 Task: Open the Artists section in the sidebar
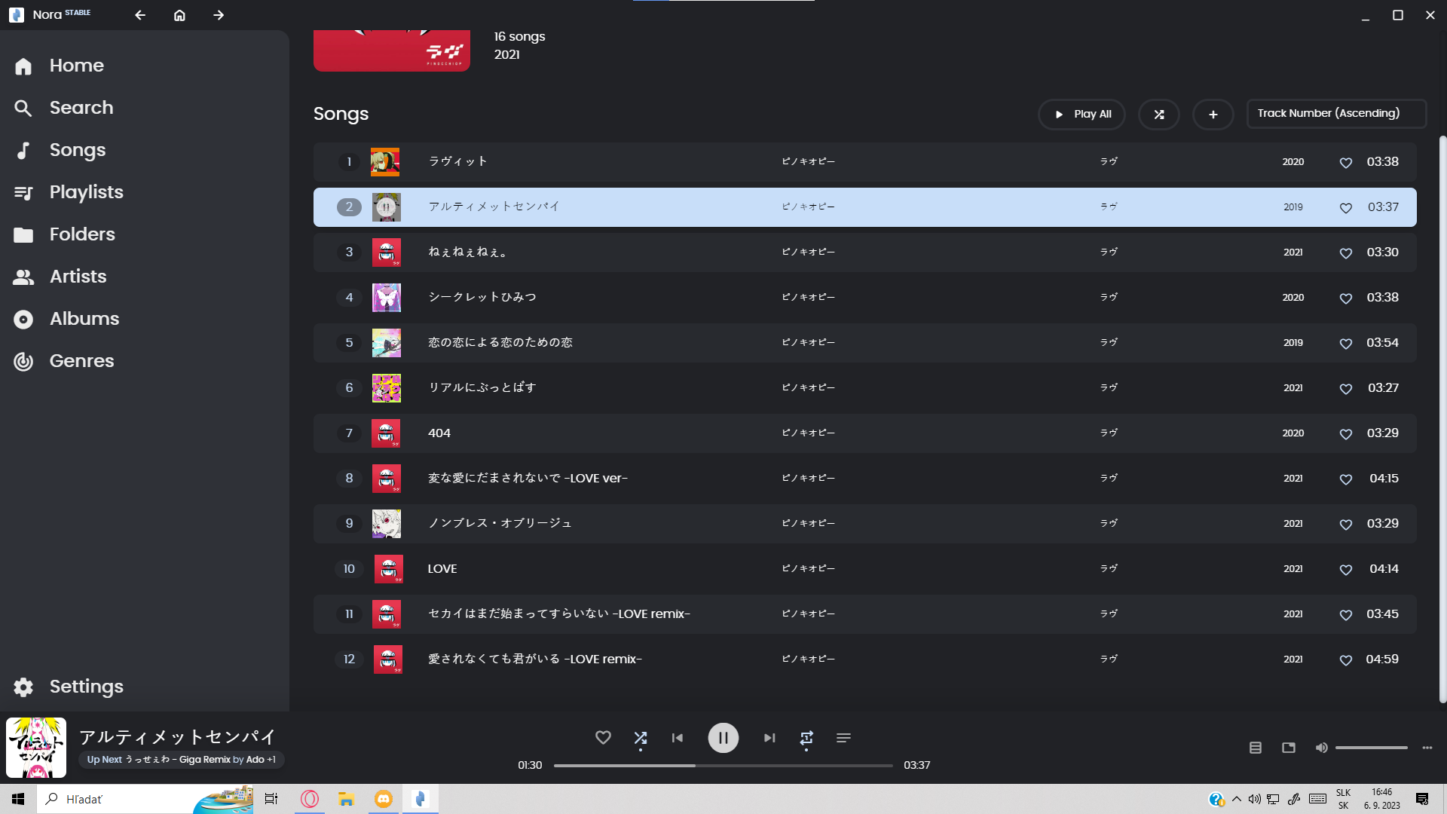point(77,277)
